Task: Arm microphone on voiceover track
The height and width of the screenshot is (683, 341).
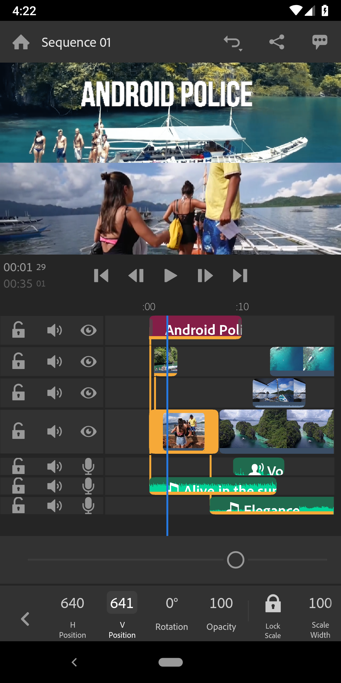Action: (x=88, y=466)
